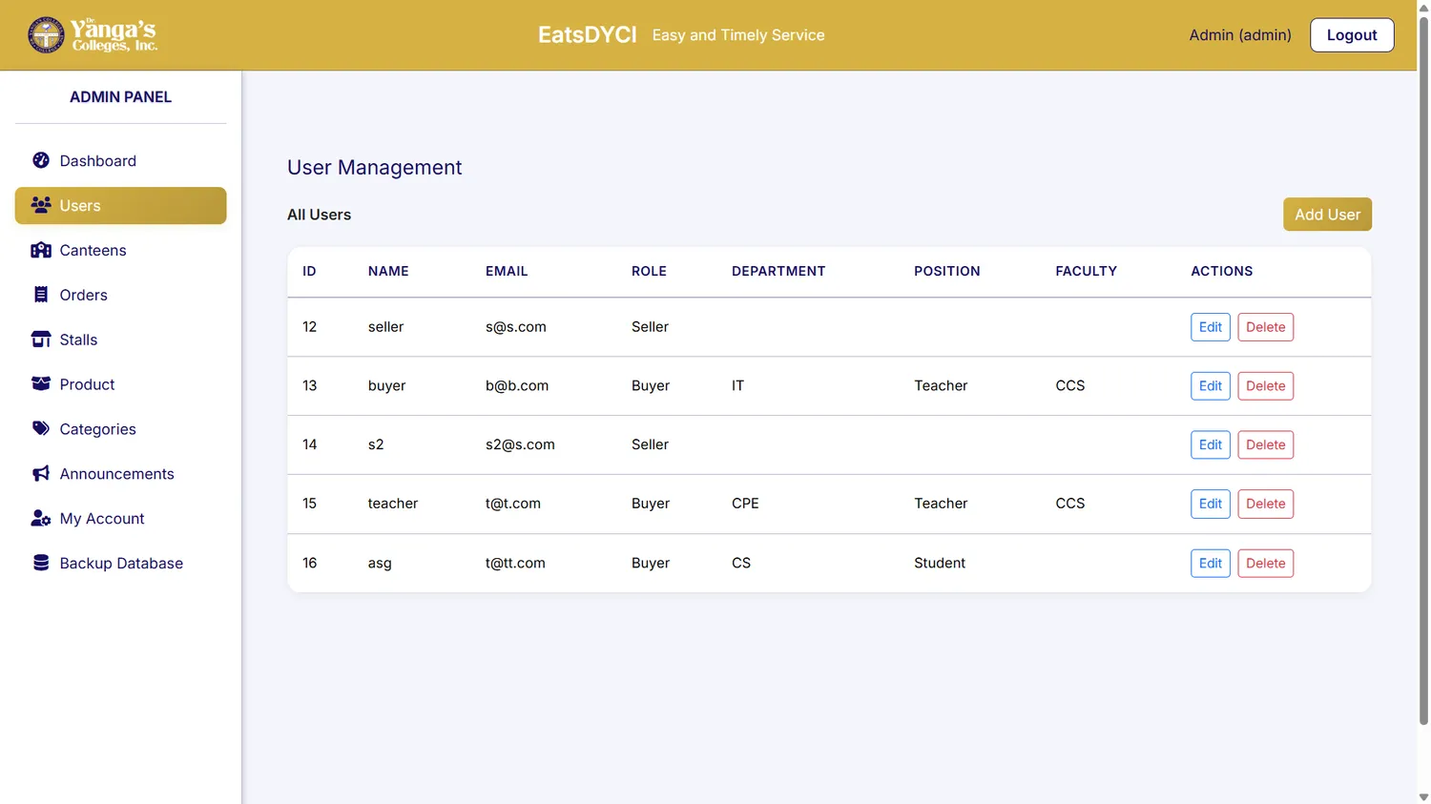
Task: Click the scrollbar up arrow
Action: [x=1423, y=7]
